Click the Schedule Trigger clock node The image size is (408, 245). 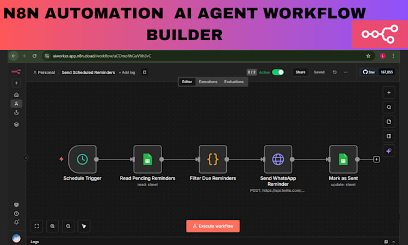click(x=82, y=159)
